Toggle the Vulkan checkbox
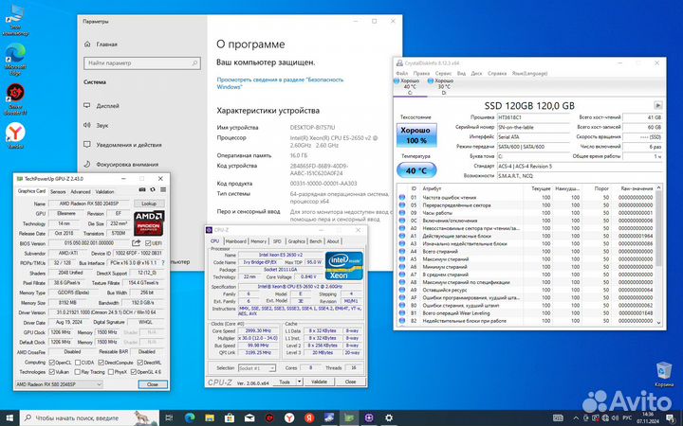Screen dimensions: 683x426 click(52, 372)
